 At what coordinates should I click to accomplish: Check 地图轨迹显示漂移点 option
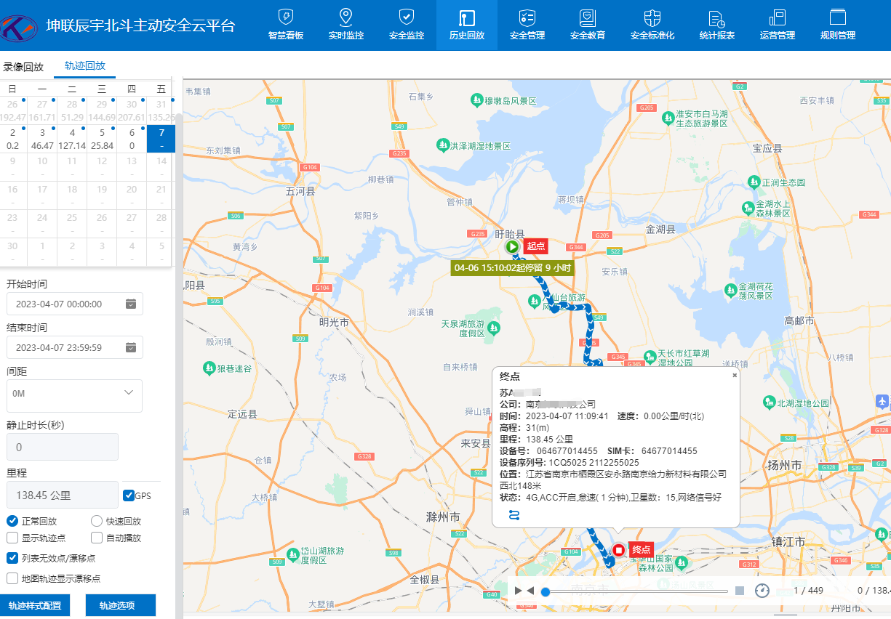point(12,579)
